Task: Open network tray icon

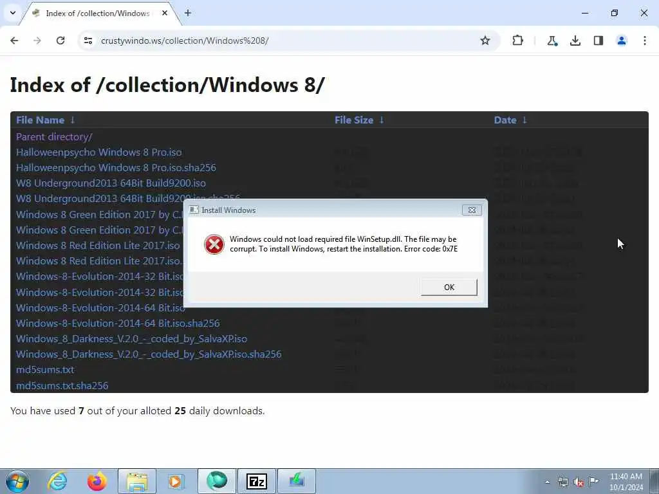Action: [562, 482]
